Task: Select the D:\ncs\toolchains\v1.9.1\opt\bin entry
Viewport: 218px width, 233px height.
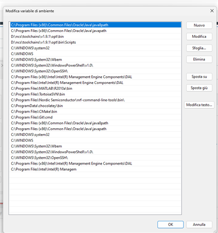Action: (95, 36)
